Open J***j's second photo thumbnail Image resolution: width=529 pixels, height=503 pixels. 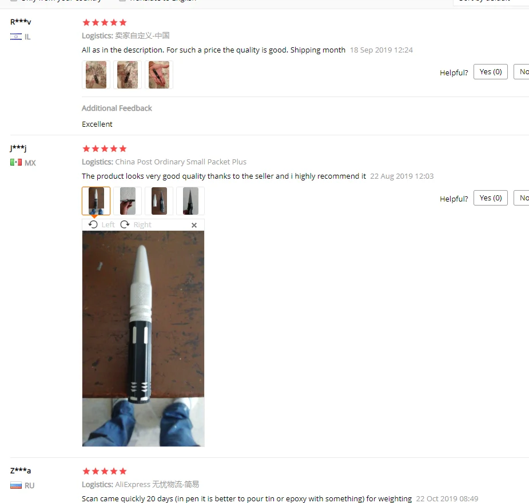tap(128, 201)
